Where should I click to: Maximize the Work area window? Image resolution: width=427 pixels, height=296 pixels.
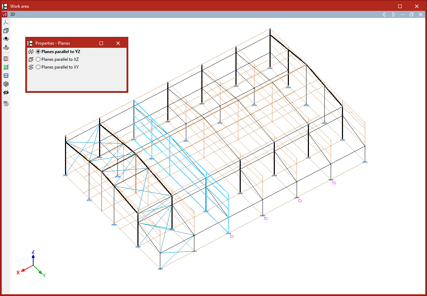[x=400, y=6]
